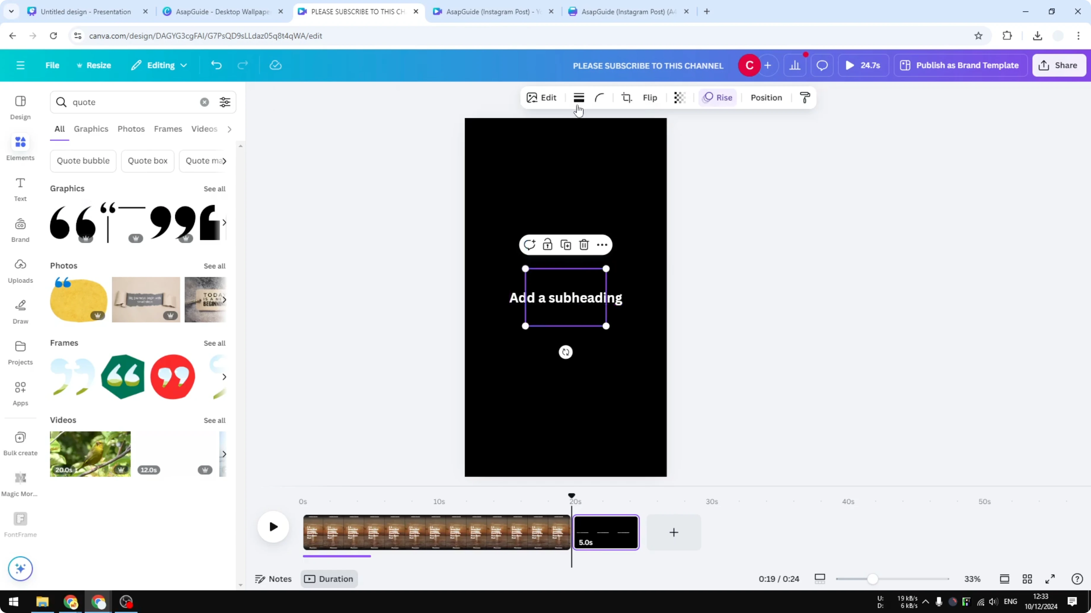Delete the selected element with trash icon
This screenshot has height=613, width=1091.
(584, 245)
